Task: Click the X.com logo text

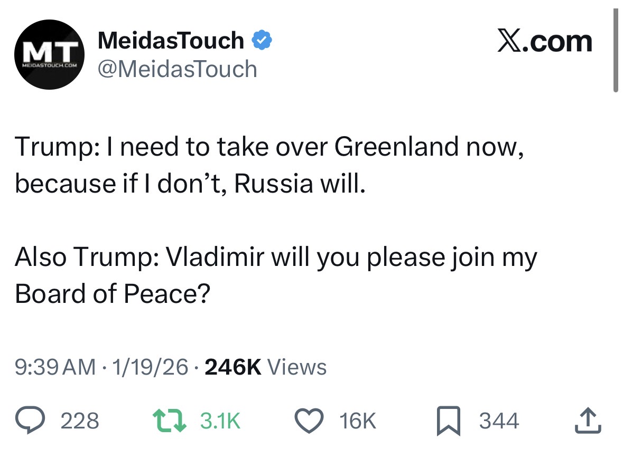Action: coord(545,41)
